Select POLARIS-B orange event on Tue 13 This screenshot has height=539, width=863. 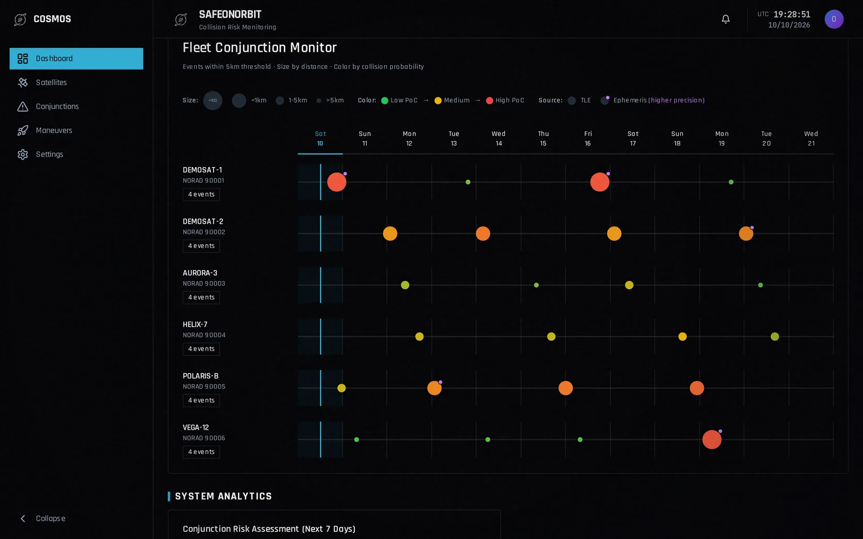[434, 388]
